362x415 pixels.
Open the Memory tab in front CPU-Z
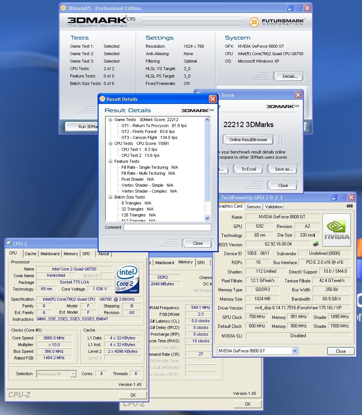[x=71, y=254]
